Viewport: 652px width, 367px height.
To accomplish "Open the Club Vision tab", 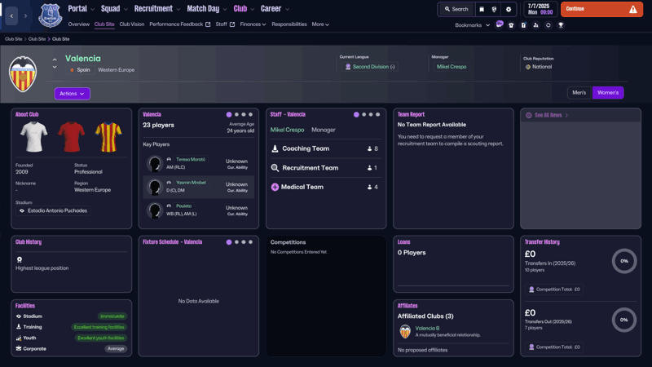I will click(132, 24).
